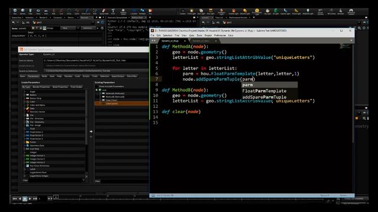Switch to By Type tab

tap(26, 87)
